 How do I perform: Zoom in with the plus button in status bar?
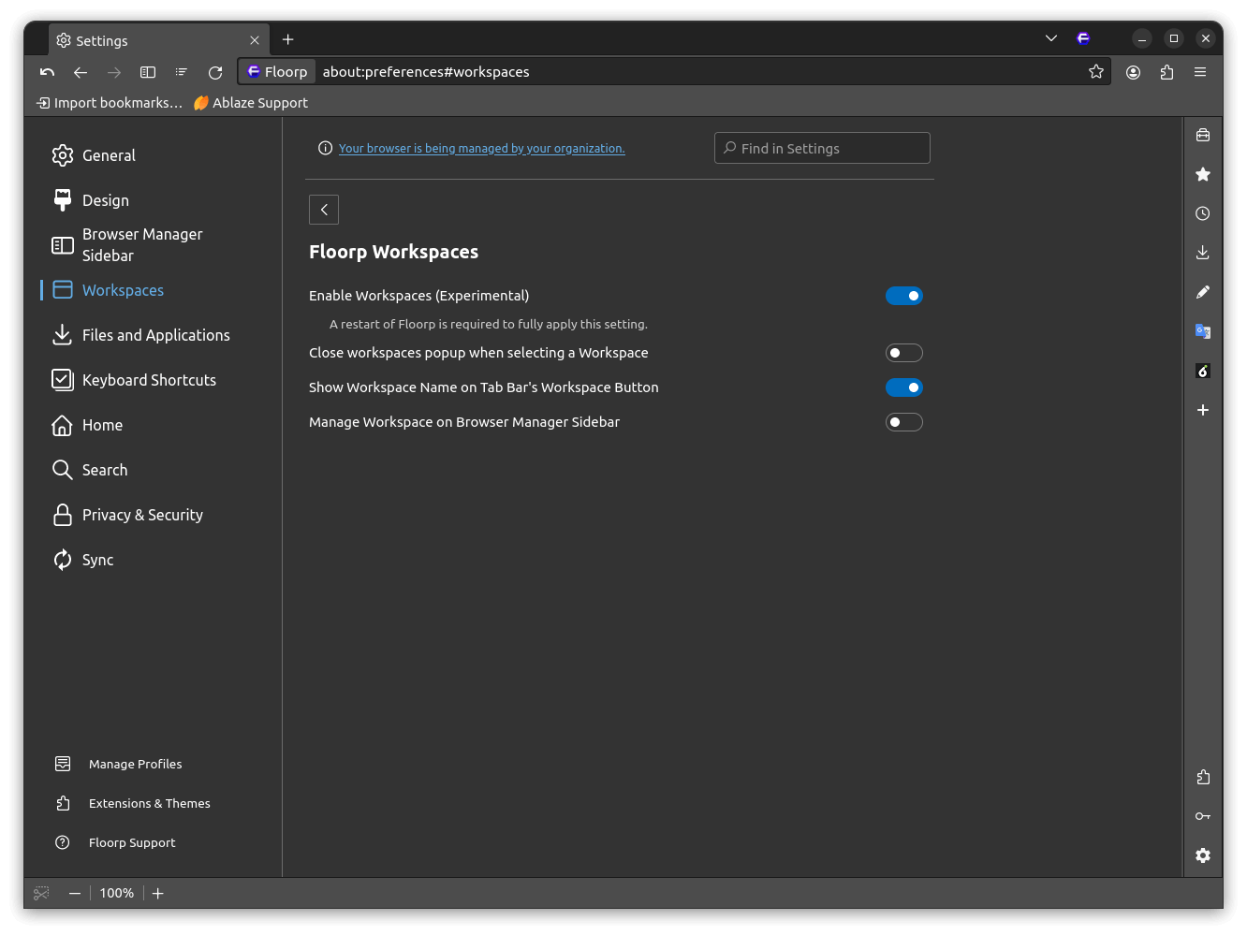point(158,893)
